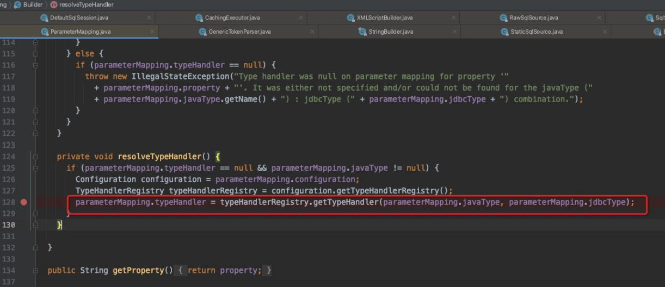Click the class icon on DefaultSqlSession.java tab
Viewport: 665px width, 287px height.
point(44,18)
